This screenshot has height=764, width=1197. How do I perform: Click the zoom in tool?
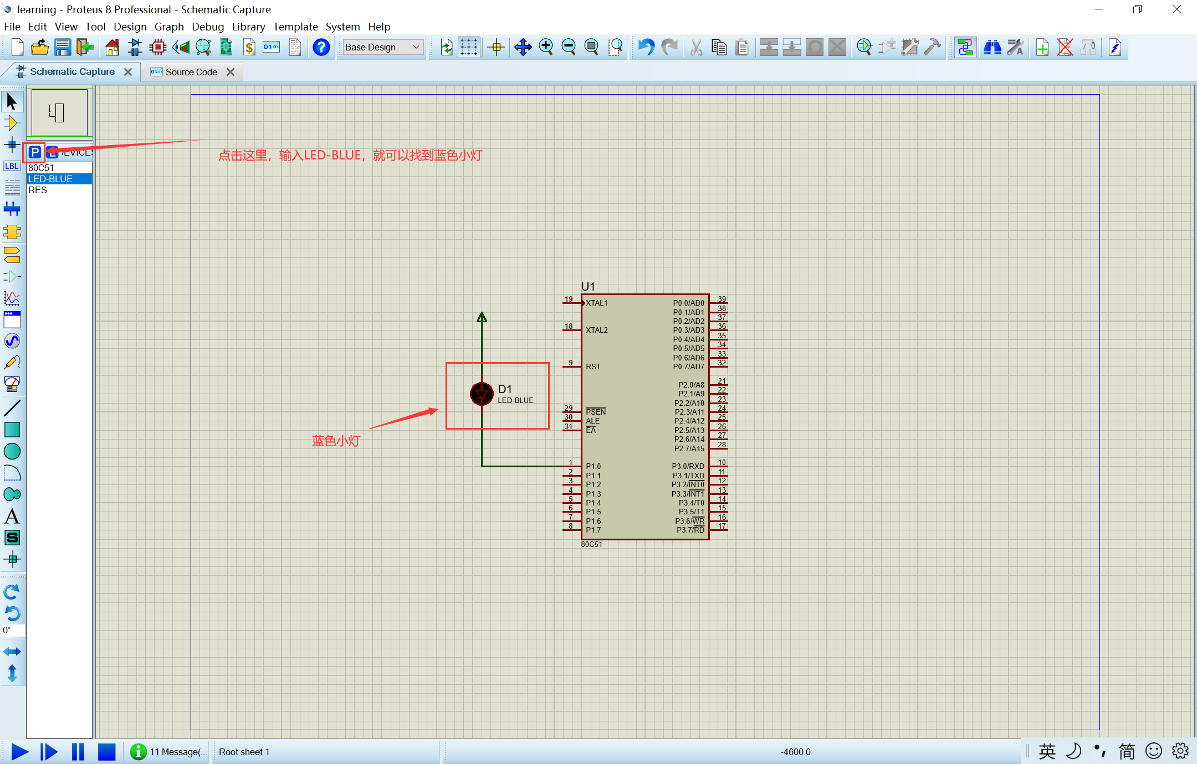(545, 47)
